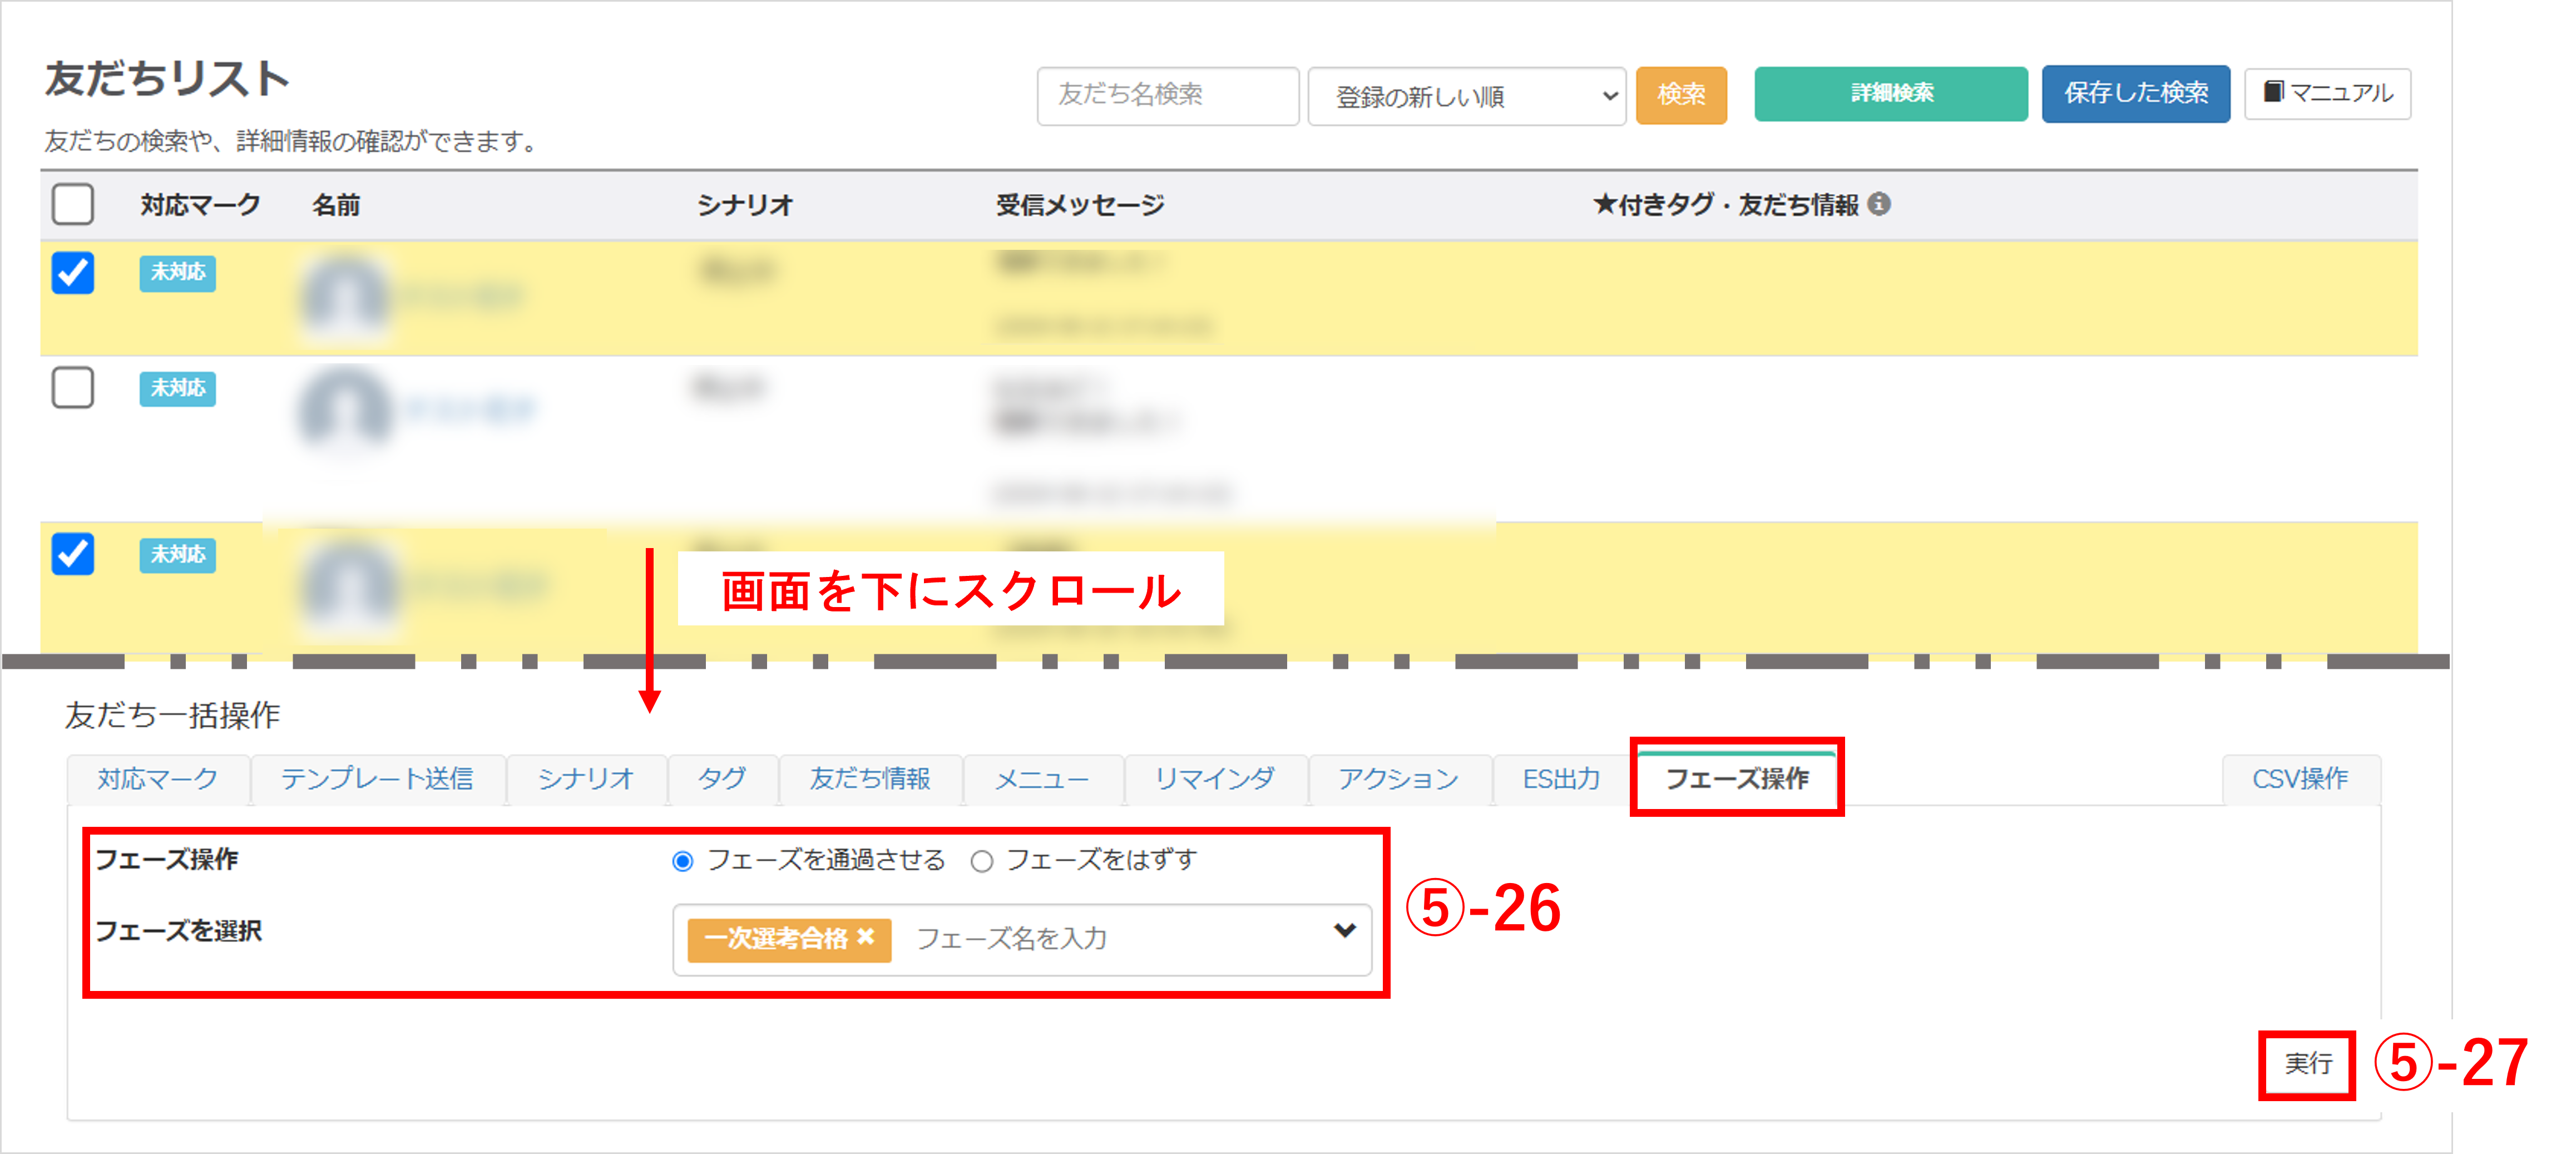Toggle the select-all checkbox in the table header
The width and height of the screenshot is (2576, 1154).
click(x=72, y=204)
